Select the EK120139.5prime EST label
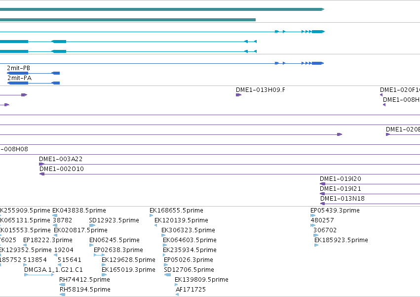 tap(181, 220)
